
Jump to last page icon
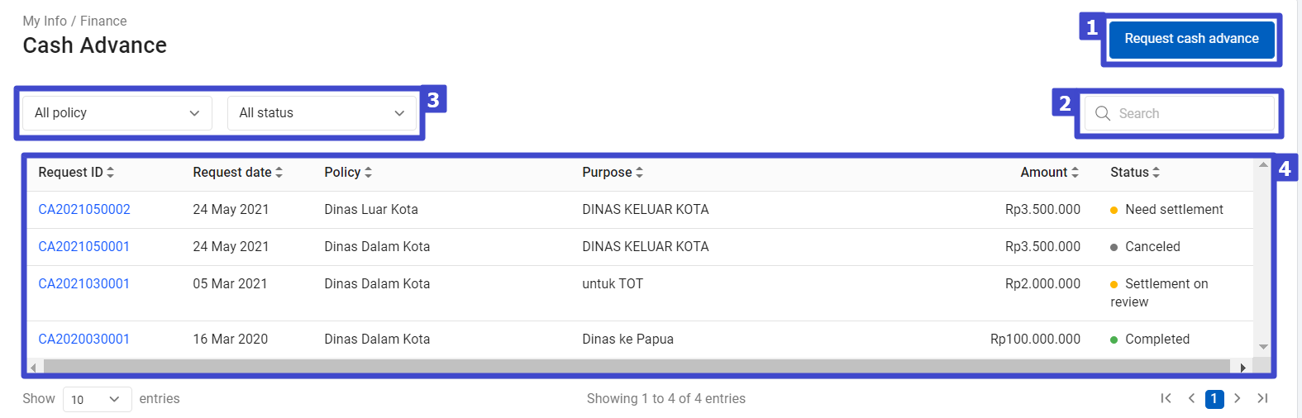1262,398
